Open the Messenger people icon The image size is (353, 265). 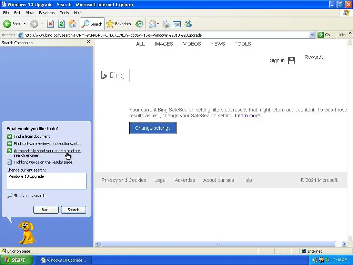(188, 24)
